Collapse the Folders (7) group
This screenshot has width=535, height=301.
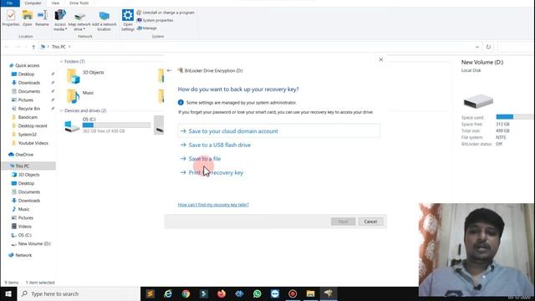(x=61, y=61)
